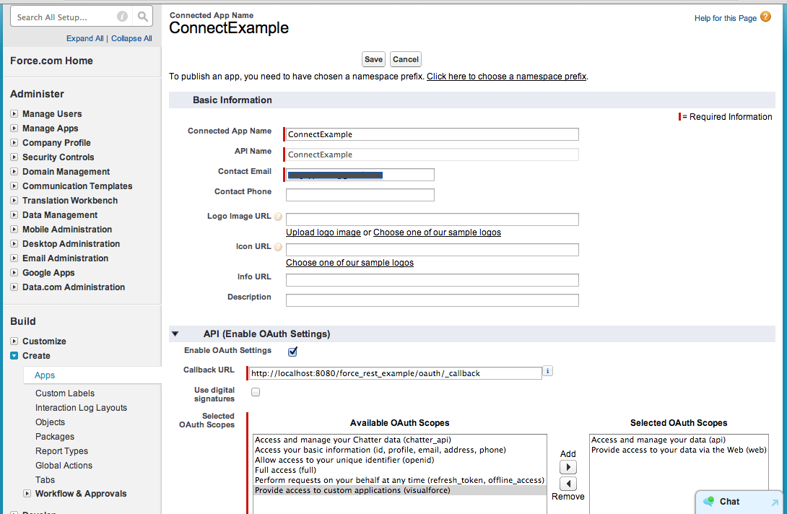Expand the Google Apps section
787x514 pixels.
(x=14, y=273)
